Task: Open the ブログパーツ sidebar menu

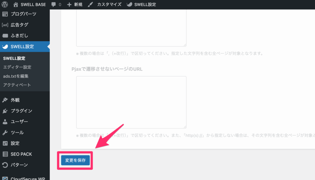Action: click(x=23, y=14)
